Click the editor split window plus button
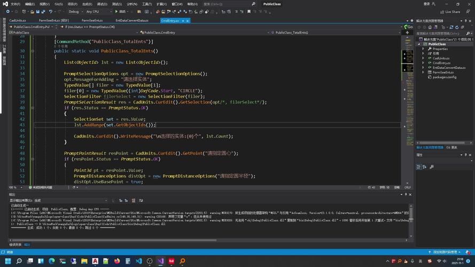 coord(408,33)
